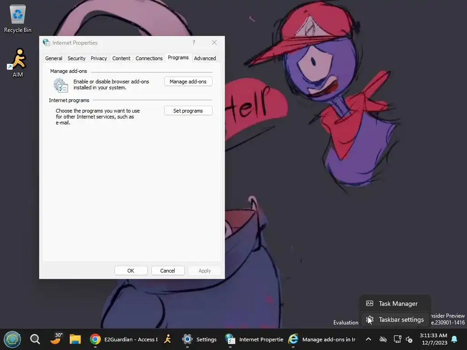
Task: Switch to Internet Properties taskbar item
Action: [x=254, y=339]
